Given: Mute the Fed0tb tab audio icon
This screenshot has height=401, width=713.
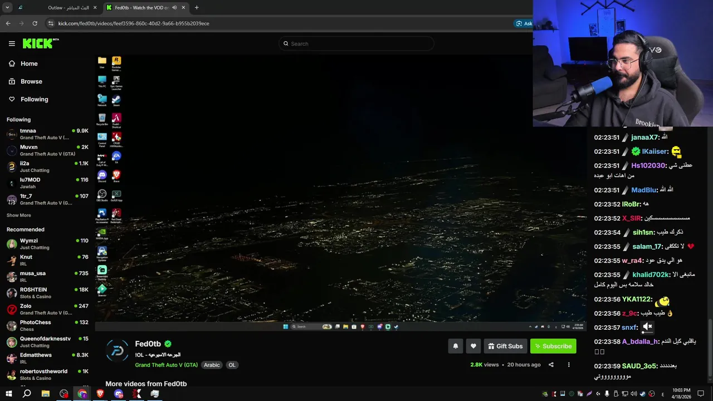Looking at the screenshot, I should tap(174, 8).
